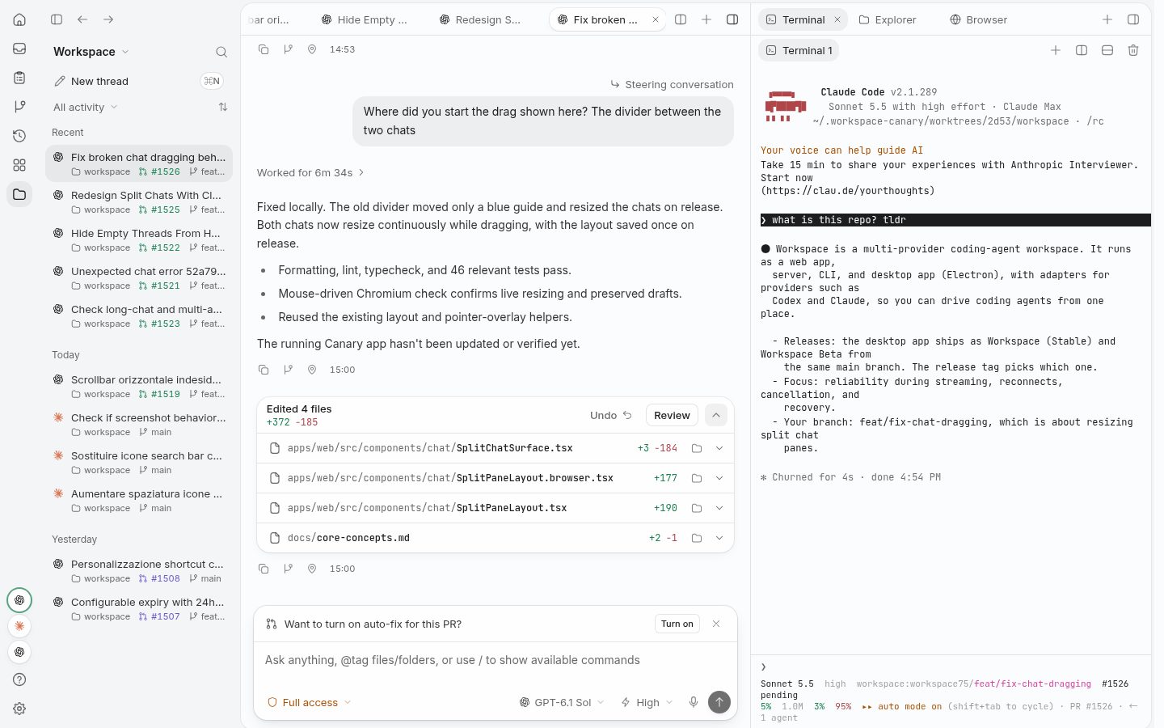Image resolution: width=1164 pixels, height=728 pixels.
Task: Send message with the up-arrow button
Action: coord(719,702)
